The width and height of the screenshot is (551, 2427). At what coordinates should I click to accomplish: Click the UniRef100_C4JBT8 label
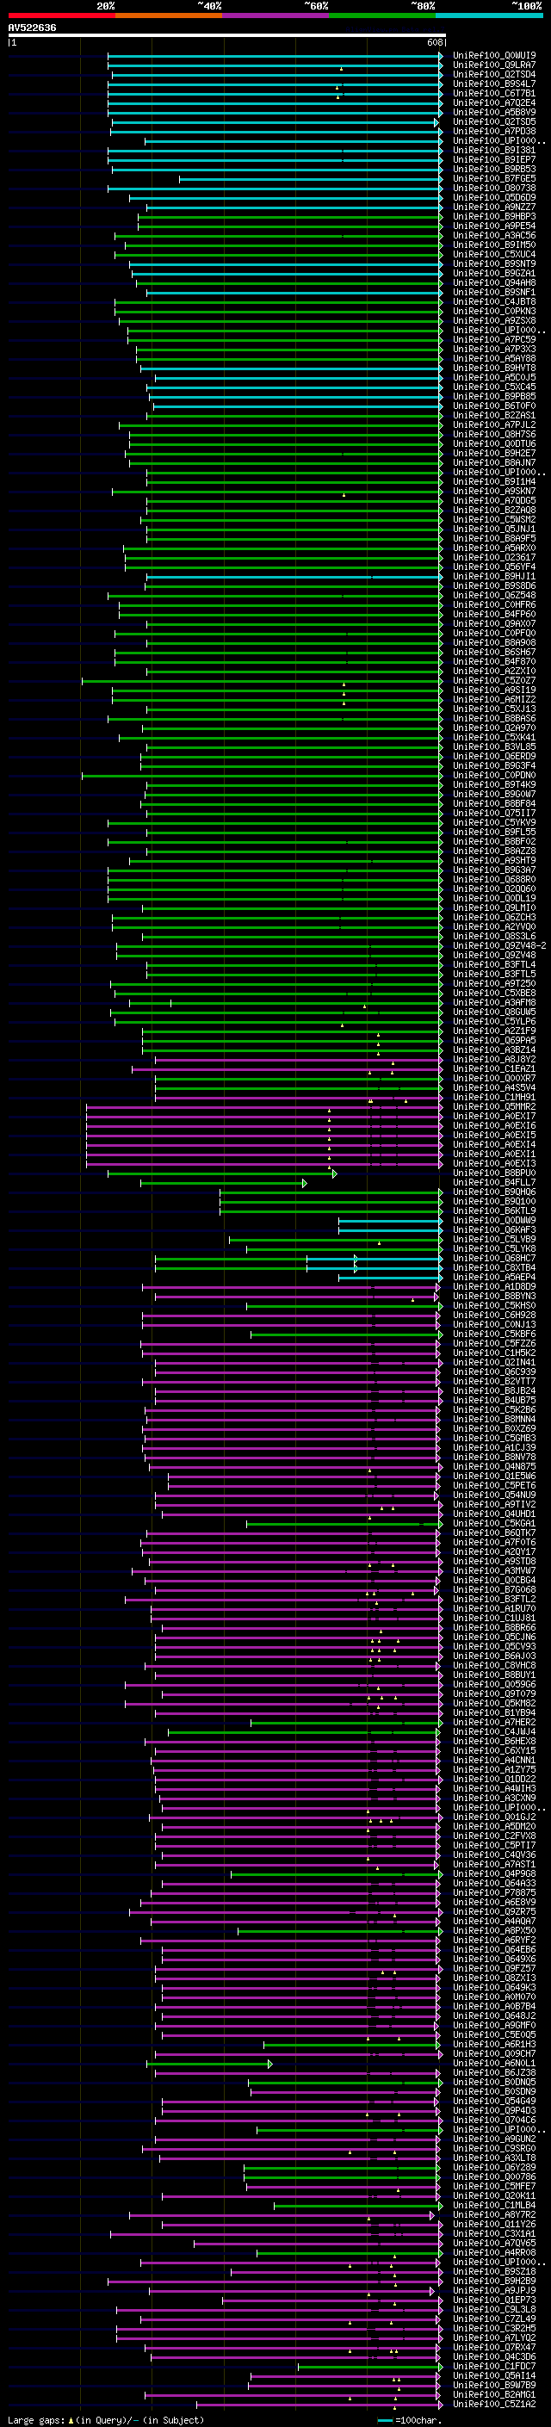coord(494,301)
